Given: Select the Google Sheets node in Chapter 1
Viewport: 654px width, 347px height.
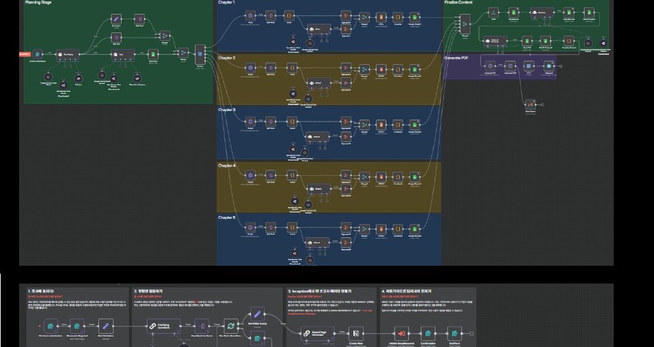Looking at the screenshot, I should pyautogui.click(x=415, y=18).
